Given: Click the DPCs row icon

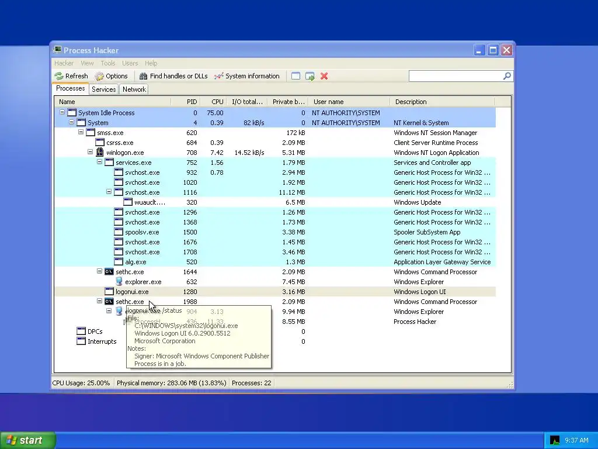Looking at the screenshot, I should [x=81, y=331].
